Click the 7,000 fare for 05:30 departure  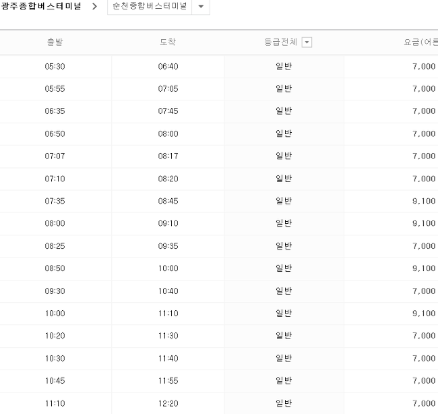(424, 67)
